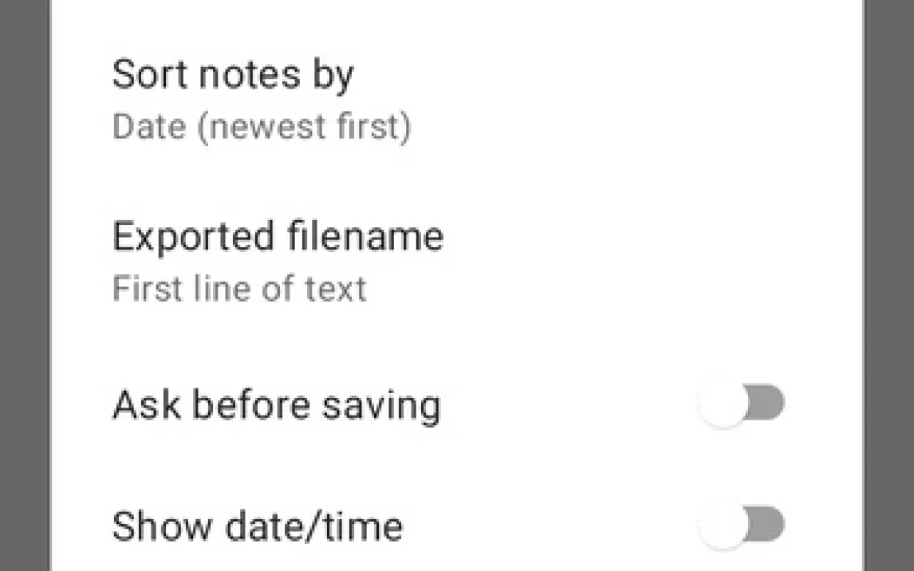This screenshot has height=571, width=914.
Task: Click the Show date/time switch knob
Action: tap(723, 527)
